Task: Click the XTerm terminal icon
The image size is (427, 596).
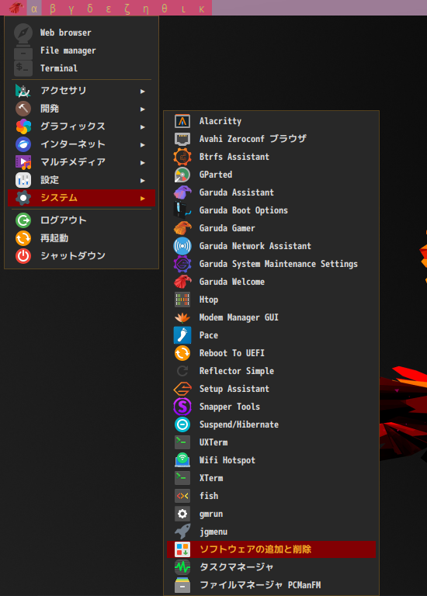Action: [182, 479]
